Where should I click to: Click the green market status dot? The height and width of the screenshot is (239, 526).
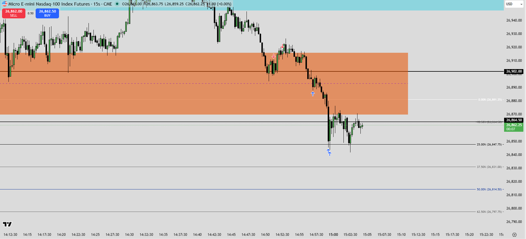pos(117,4)
